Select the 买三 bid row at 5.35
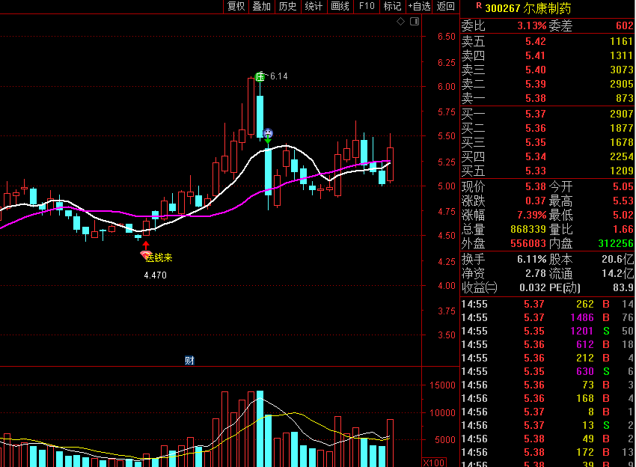Image resolution: width=636 pixels, height=467 pixels. click(547, 142)
